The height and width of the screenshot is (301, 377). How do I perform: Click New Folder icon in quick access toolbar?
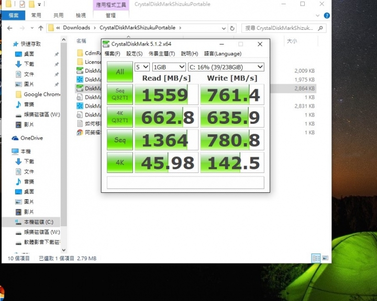tap(31, 4)
